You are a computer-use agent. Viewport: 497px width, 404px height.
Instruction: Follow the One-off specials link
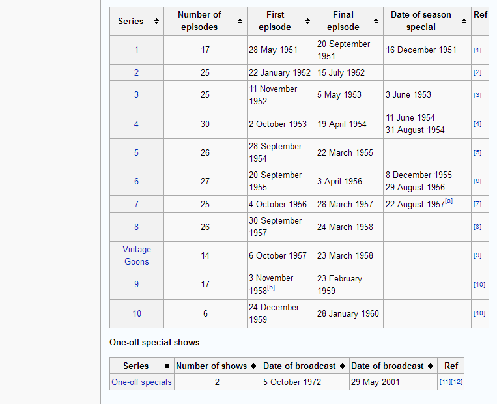tap(141, 382)
